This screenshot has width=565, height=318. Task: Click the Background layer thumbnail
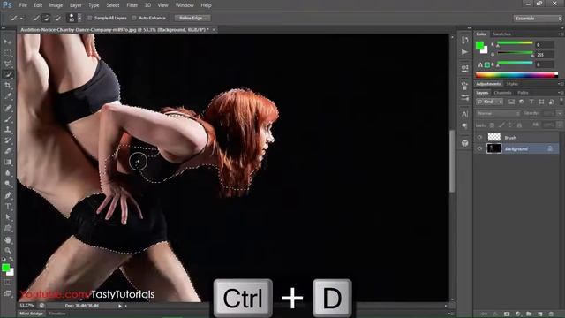click(493, 148)
